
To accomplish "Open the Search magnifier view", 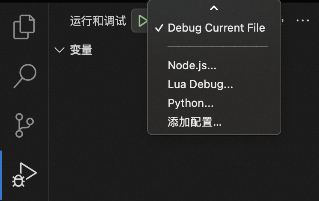I will [x=25, y=76].
